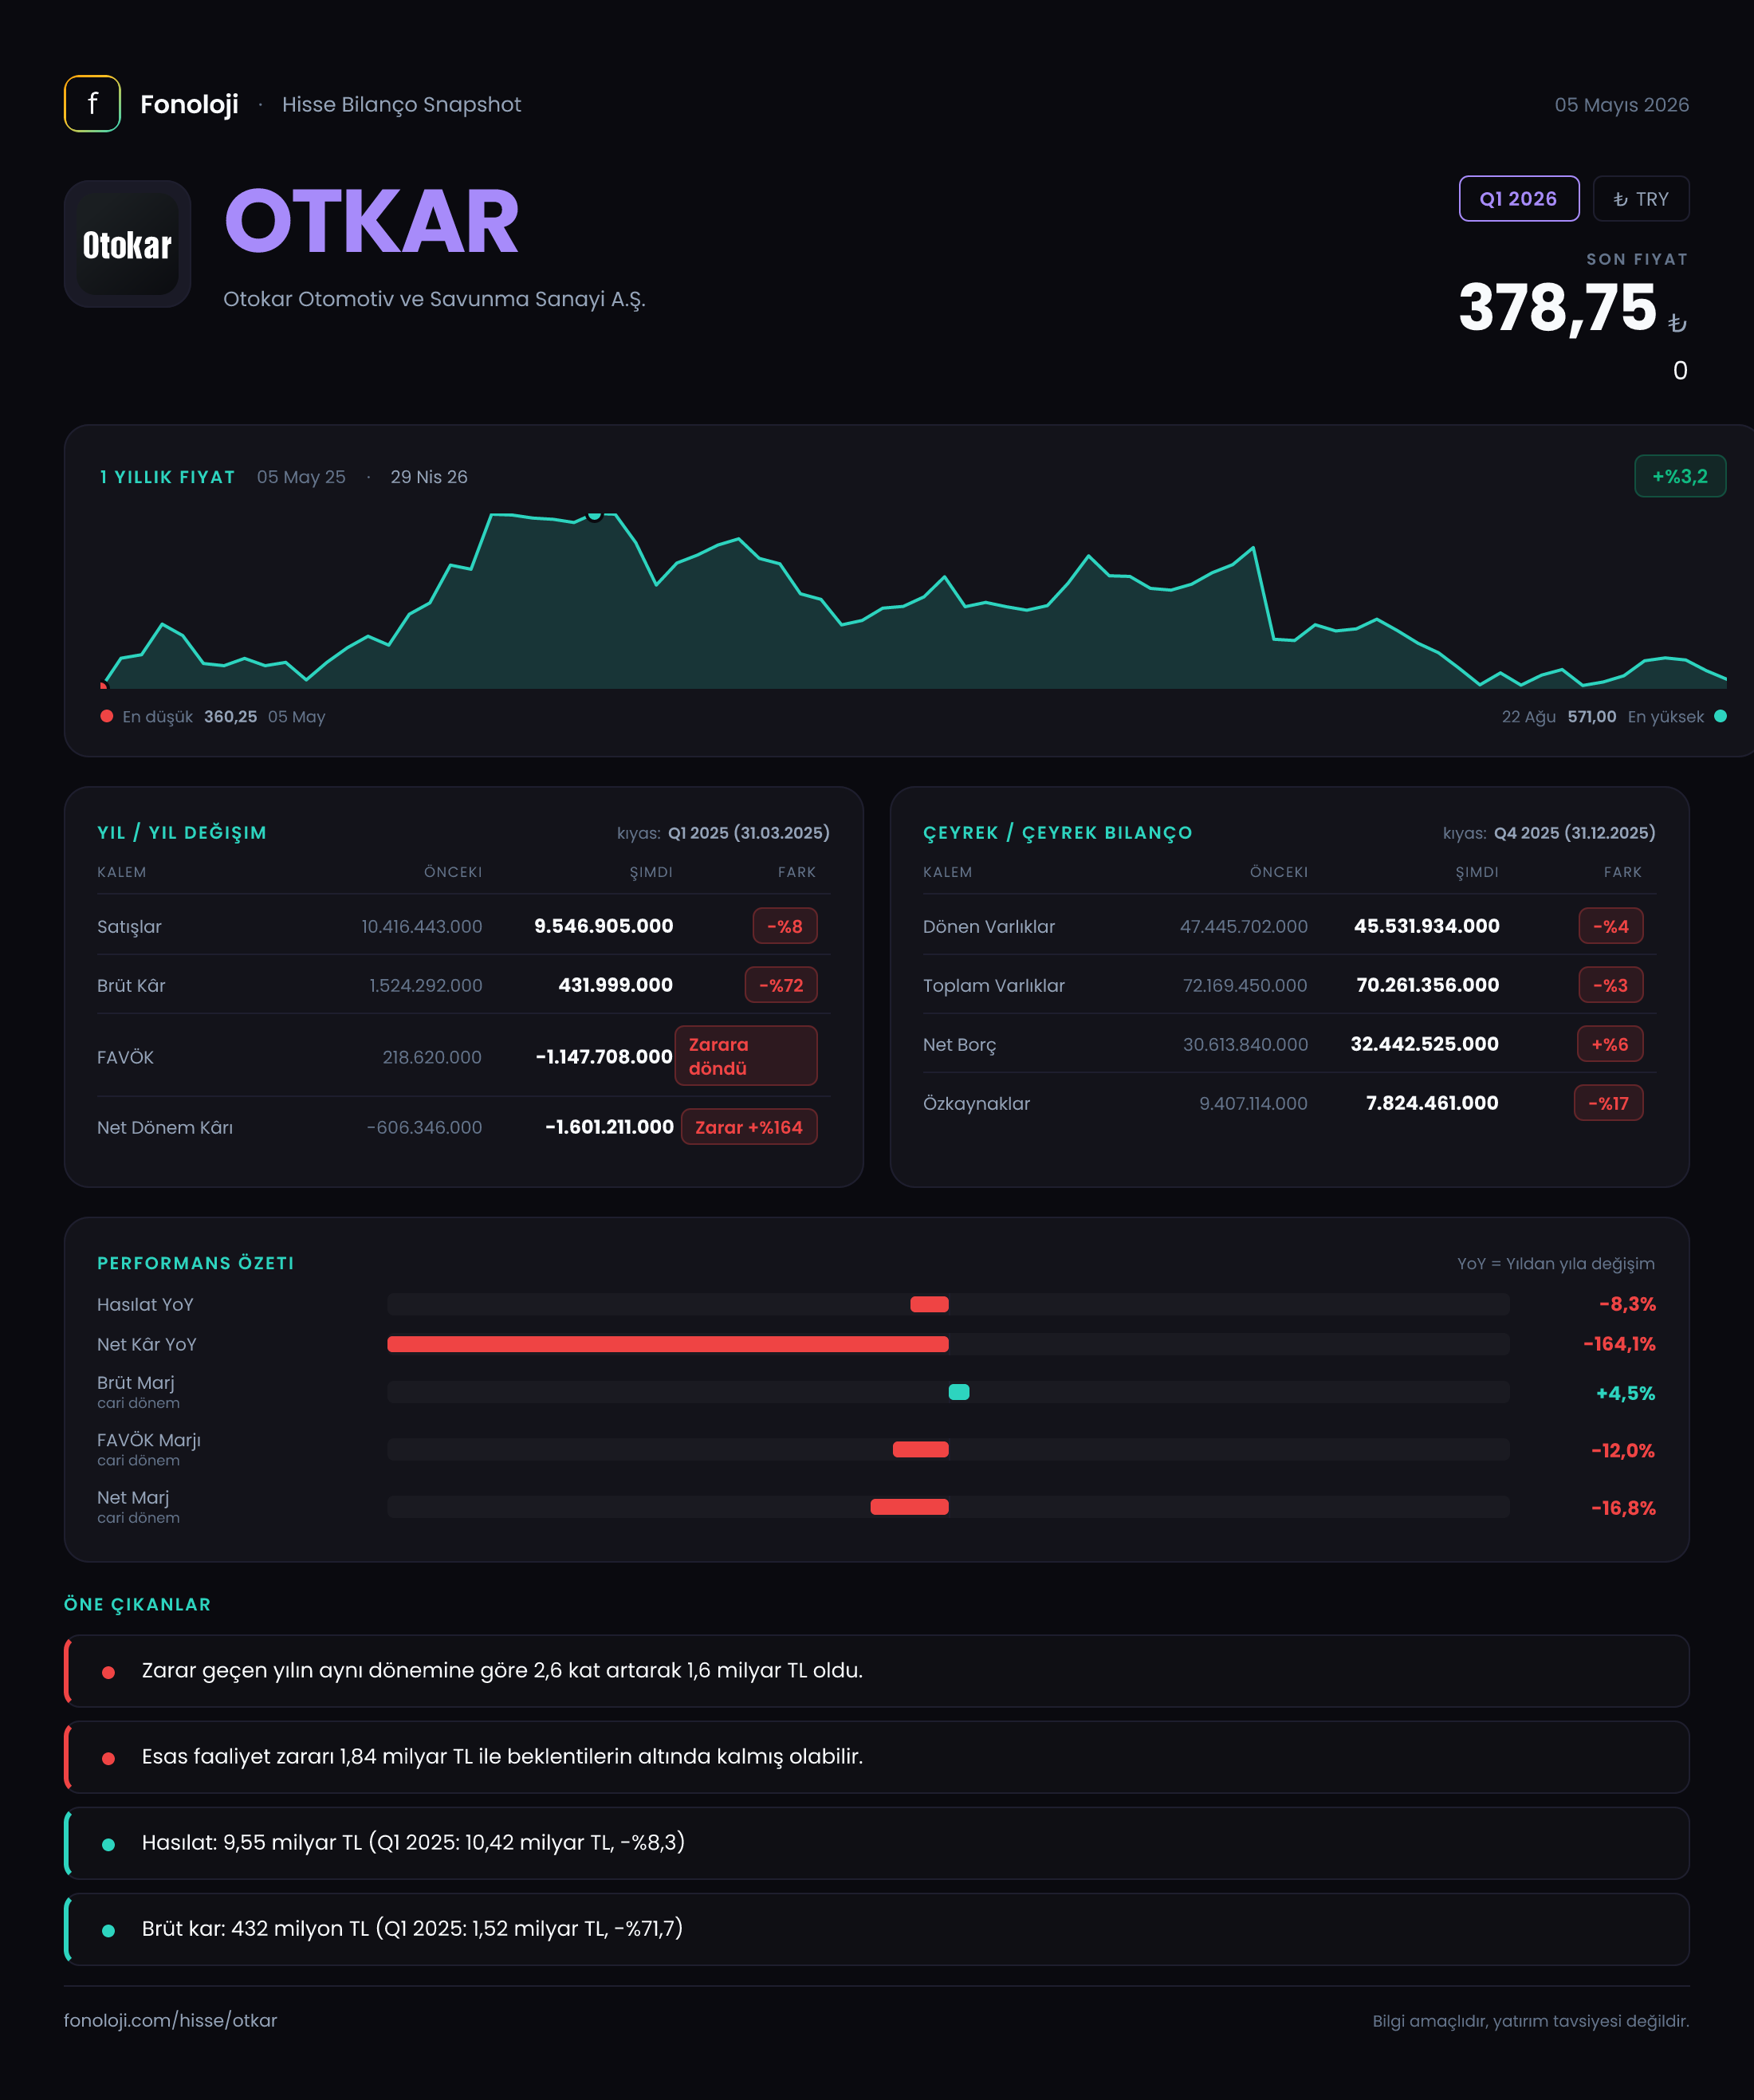Image resolution: width=1754 pixels, height=2100 pixels.
Task: Click the chart peak marker dot
Action: pos(595,514)
